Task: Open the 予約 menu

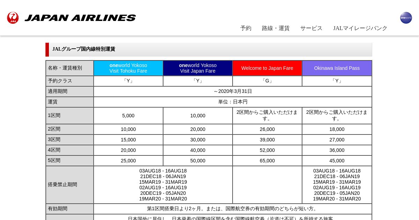Action: coord(246,28)
